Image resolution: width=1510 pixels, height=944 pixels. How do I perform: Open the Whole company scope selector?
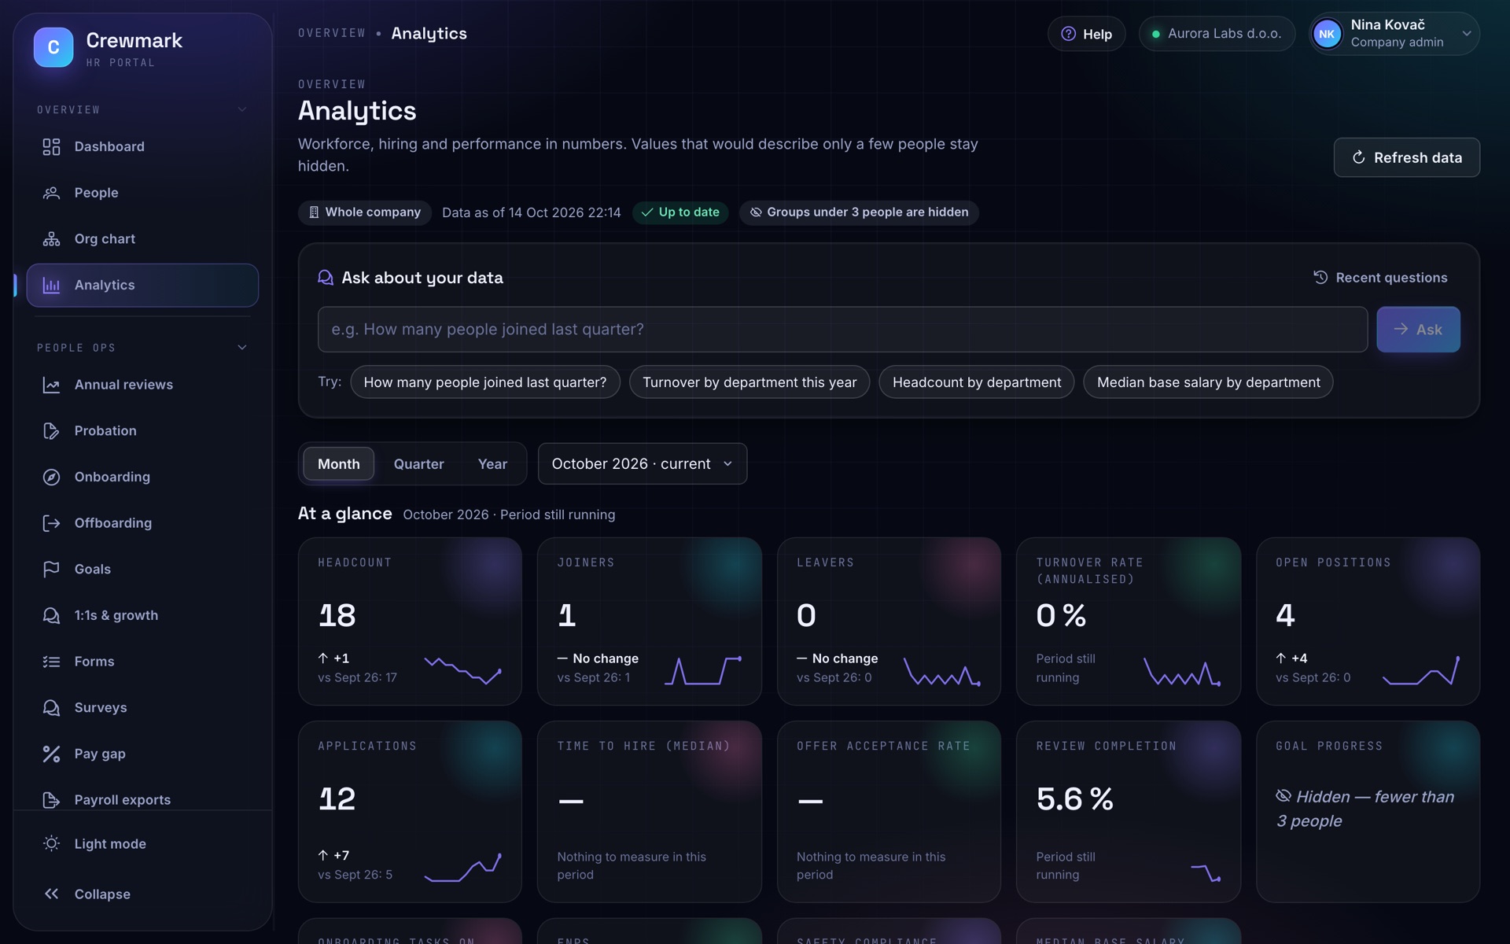click(x=364, y=212)
